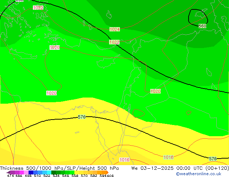Click the ©weatheronline.co.uk credit

coord(199,174)
